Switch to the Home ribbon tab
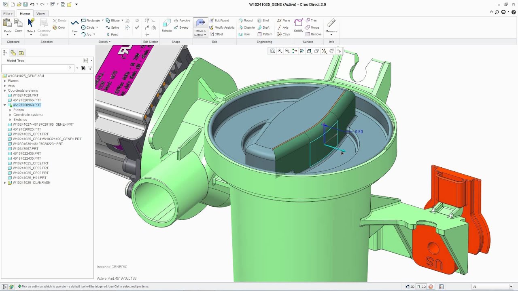518x291 pixels. click(x=25, y=13)
